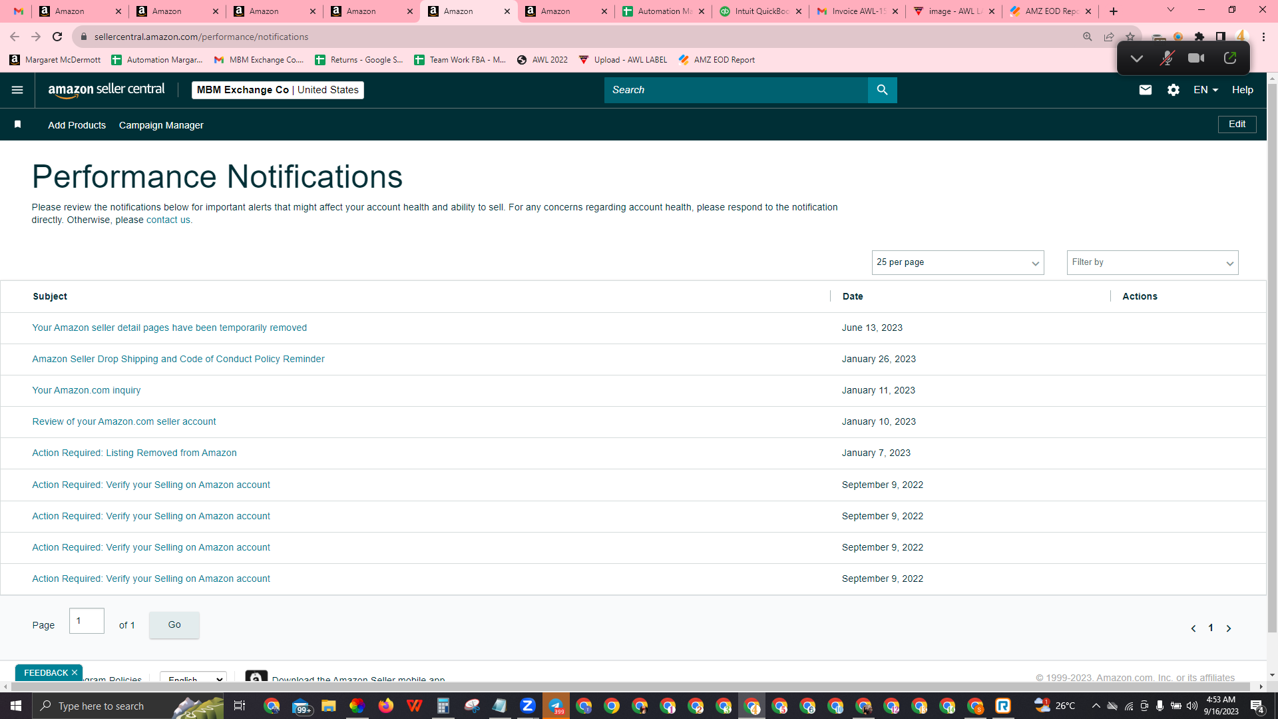The image size is (1278, 719).
Task: Click the Edit button
Action: pyautogui.click(x=1237, y=124)
